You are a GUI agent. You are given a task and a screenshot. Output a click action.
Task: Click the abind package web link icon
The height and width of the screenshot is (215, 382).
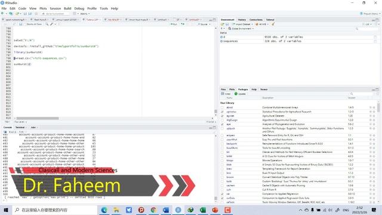(371, 107)
